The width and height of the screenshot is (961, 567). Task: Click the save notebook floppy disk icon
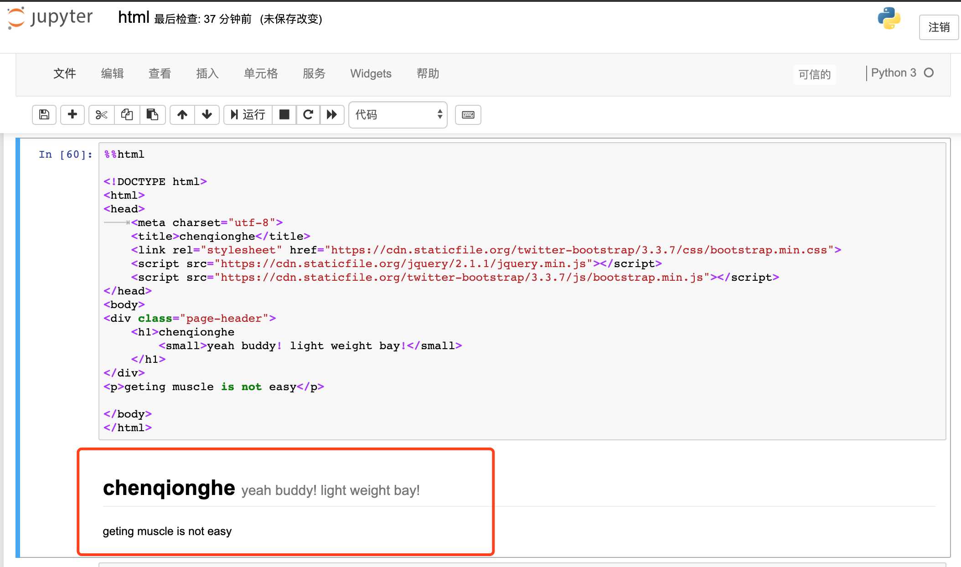coord(44,114)
